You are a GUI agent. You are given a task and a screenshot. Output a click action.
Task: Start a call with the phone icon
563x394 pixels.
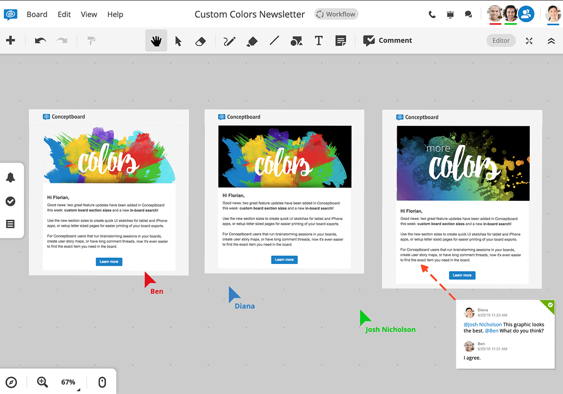click(x=432, y=15)
